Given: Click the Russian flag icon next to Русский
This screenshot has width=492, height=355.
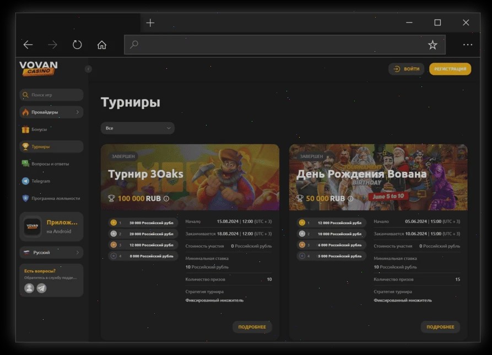Looking at the screenshot, I should 26,252.
